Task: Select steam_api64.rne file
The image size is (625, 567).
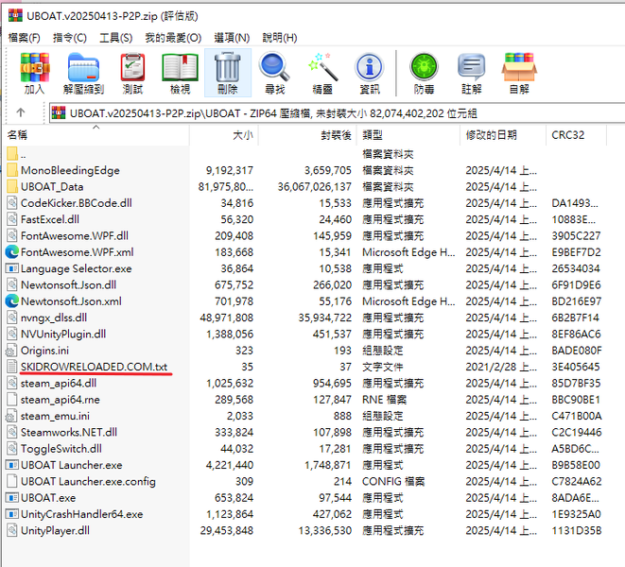Action: (x=61, y=399)
